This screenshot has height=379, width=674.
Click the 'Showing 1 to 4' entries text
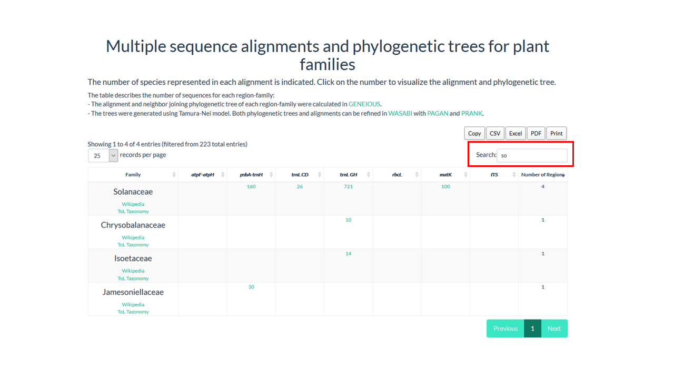click(167, 144)
